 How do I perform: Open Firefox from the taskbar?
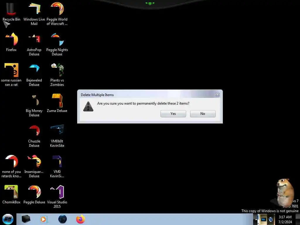pos(81,219)
